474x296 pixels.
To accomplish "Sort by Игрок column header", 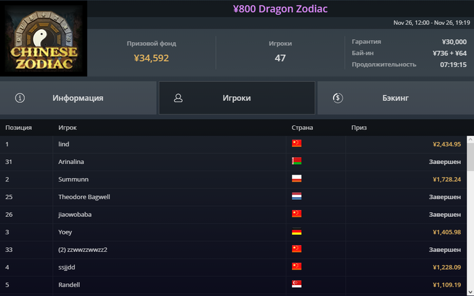I will (68, 127).
